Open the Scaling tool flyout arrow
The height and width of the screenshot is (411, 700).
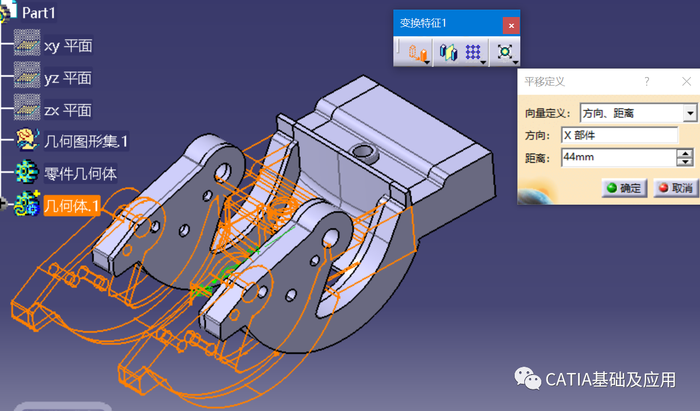515,62
